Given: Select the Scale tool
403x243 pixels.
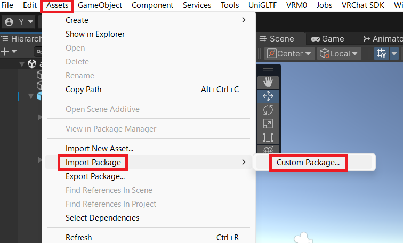Looking at the screenshot, I should [268, 124].
